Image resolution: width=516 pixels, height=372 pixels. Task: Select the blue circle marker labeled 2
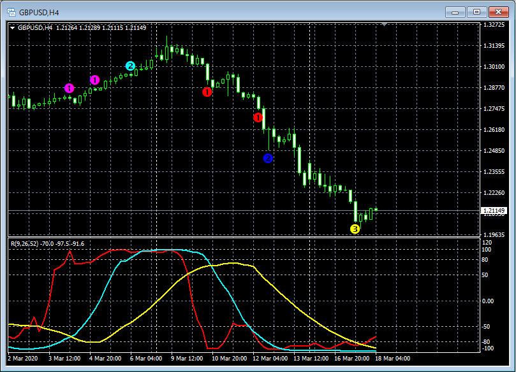tap(268, 158)
